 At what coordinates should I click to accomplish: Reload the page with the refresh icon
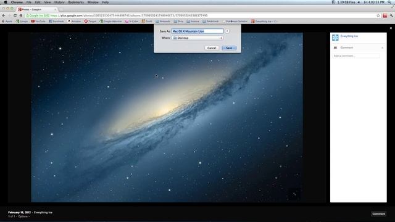point(15,15)
